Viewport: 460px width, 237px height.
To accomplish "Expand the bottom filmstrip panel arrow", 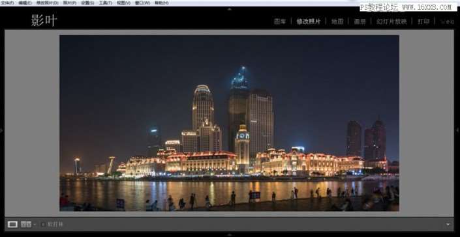I will (230, 234).
